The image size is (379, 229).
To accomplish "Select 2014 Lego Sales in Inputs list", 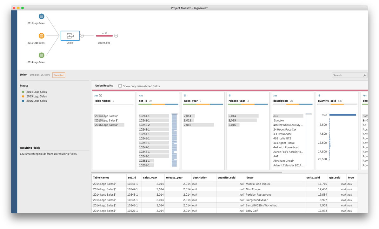I will (x=37, y=92).
